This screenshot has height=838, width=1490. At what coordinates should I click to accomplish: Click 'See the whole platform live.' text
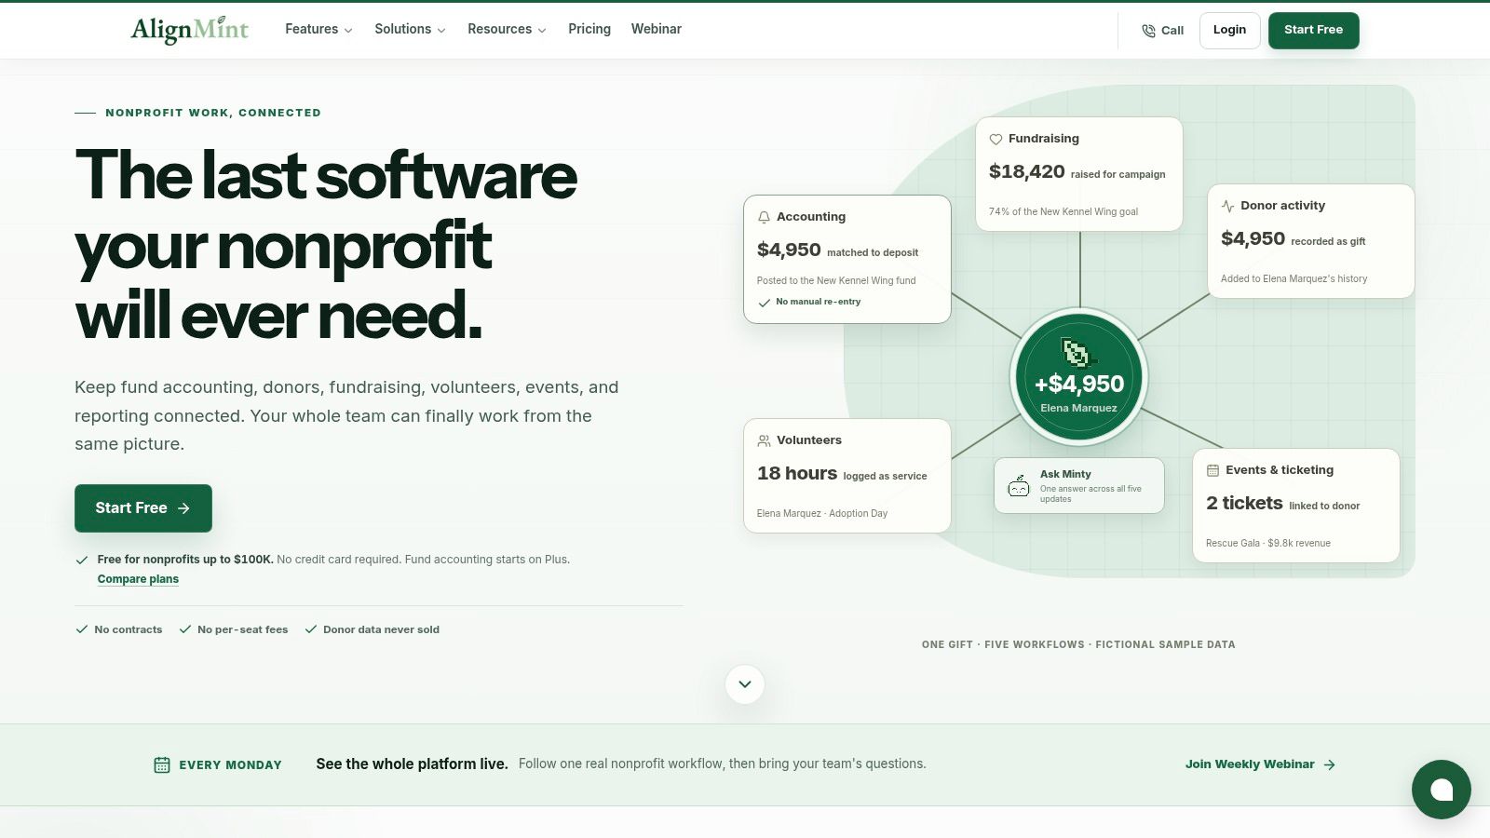[412, 764]
